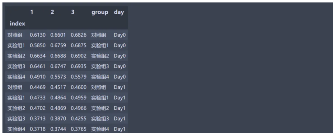Click column header '2'

click(x=52, y=12)
